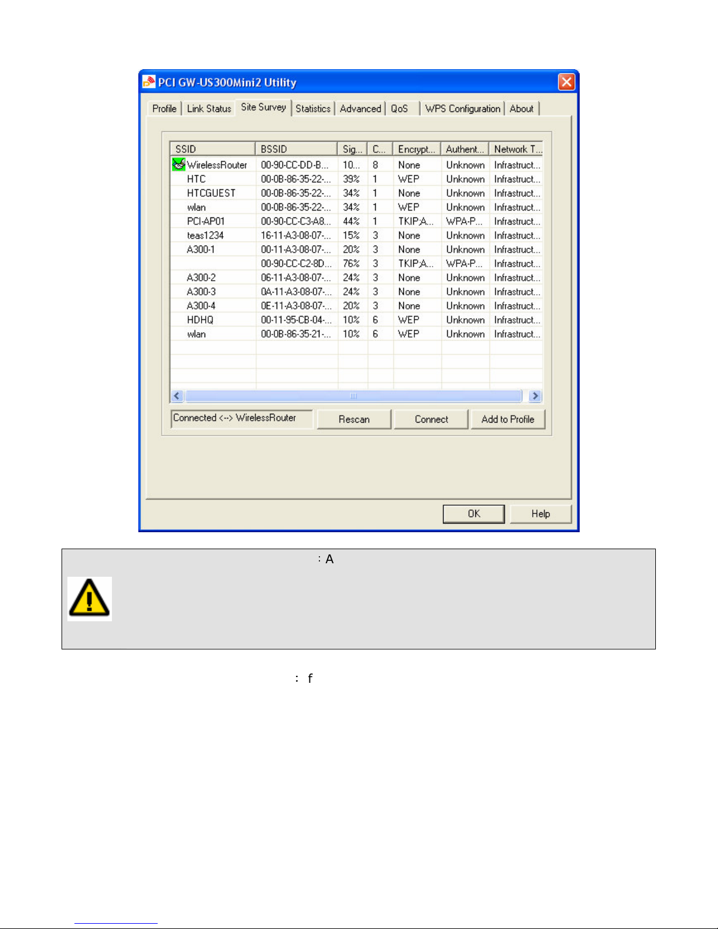Click the Connected <--> WirelessRouter status field
Screen dimensions: 718x929
(x=241, y=418)
